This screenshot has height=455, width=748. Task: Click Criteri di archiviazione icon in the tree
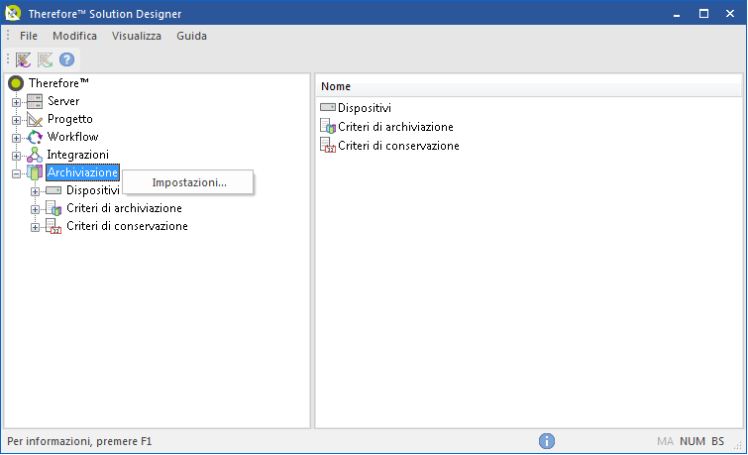click(x=53, y=208)
